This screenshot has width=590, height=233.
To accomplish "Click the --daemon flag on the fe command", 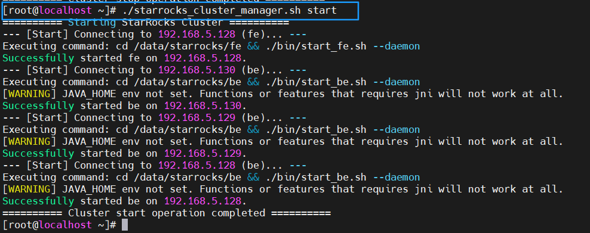I will point(396,46).
